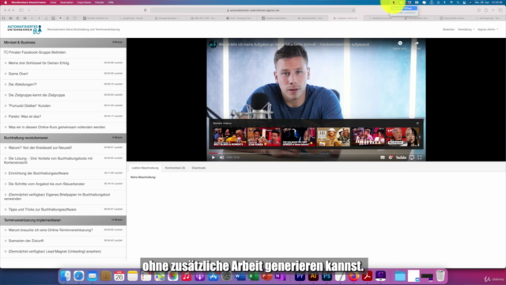Switch to the Kommentare tab

[x=175, y=168]
